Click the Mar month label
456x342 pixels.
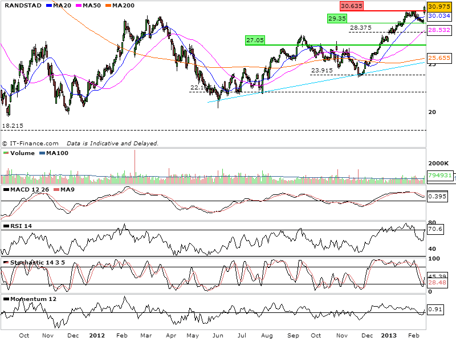[146, 336]
